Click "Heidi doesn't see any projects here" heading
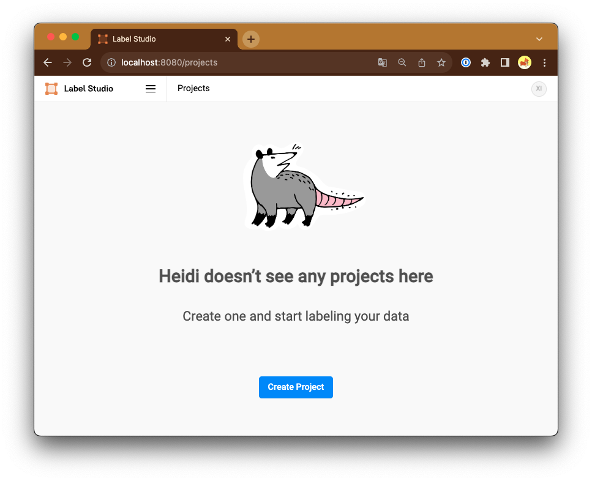Image resolution: width=592 pixels, height=481 pixels. (x=296, y=277)
